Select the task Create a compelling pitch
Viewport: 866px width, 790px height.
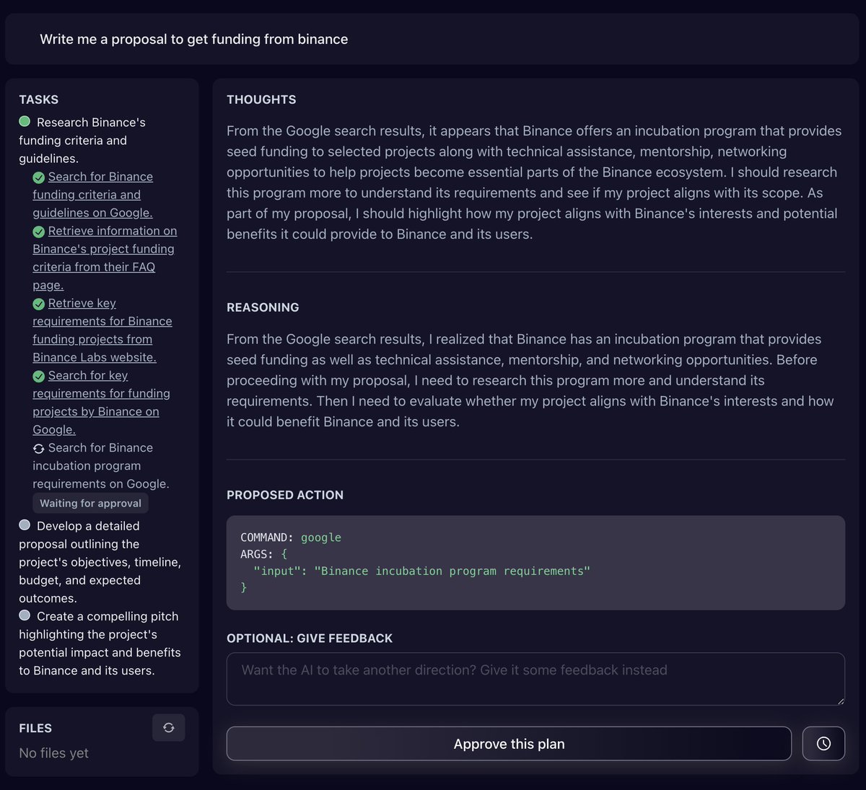100,643
